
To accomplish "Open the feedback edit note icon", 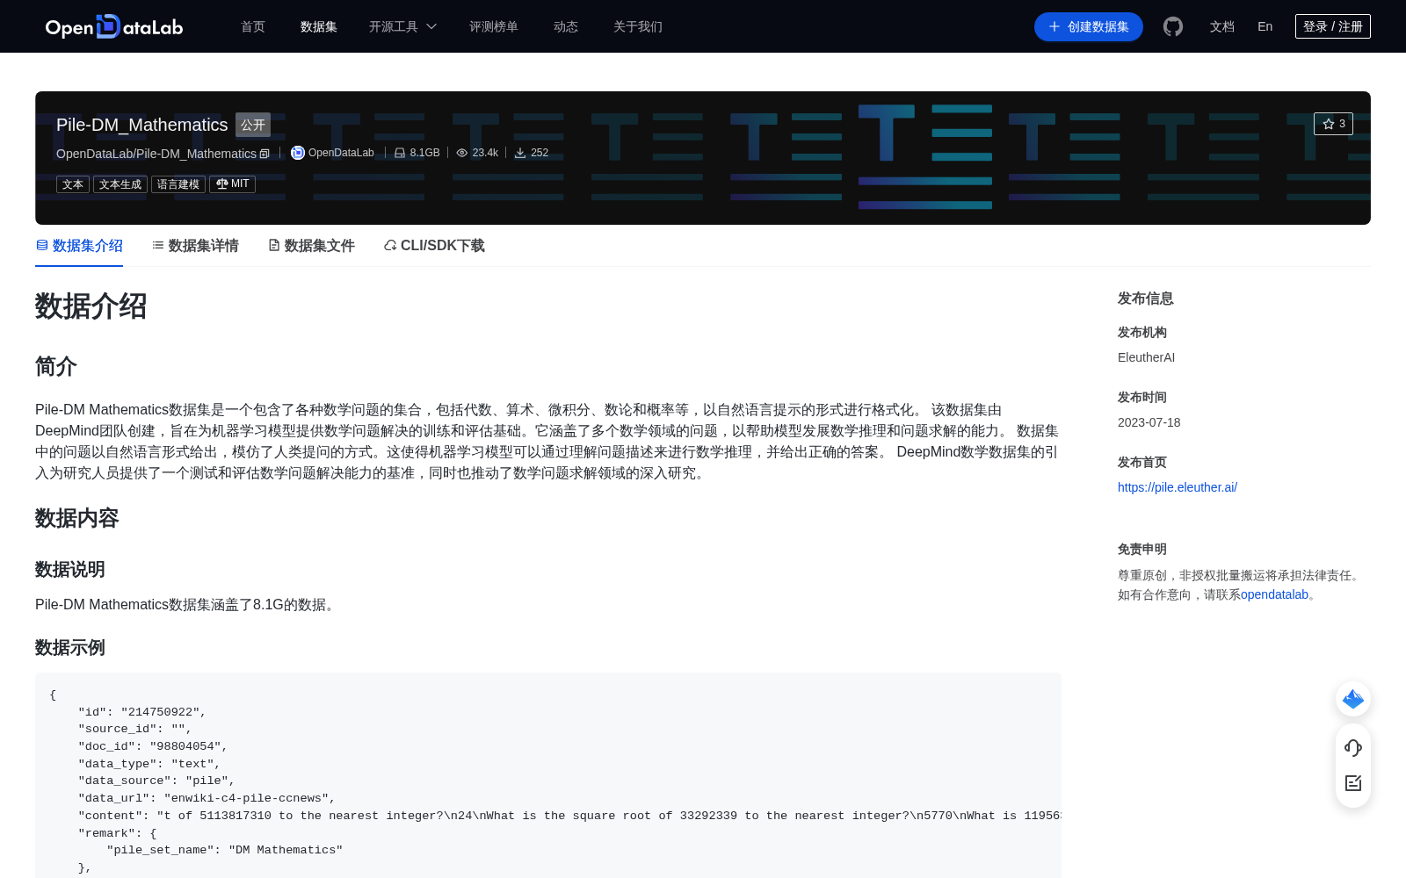I will [x=1353, y=783].
